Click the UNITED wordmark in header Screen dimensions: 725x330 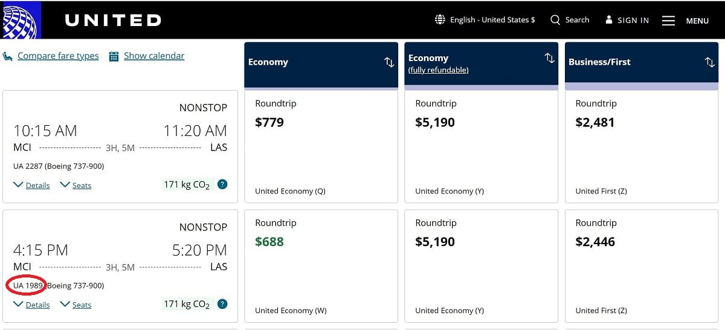click(113, 20)
